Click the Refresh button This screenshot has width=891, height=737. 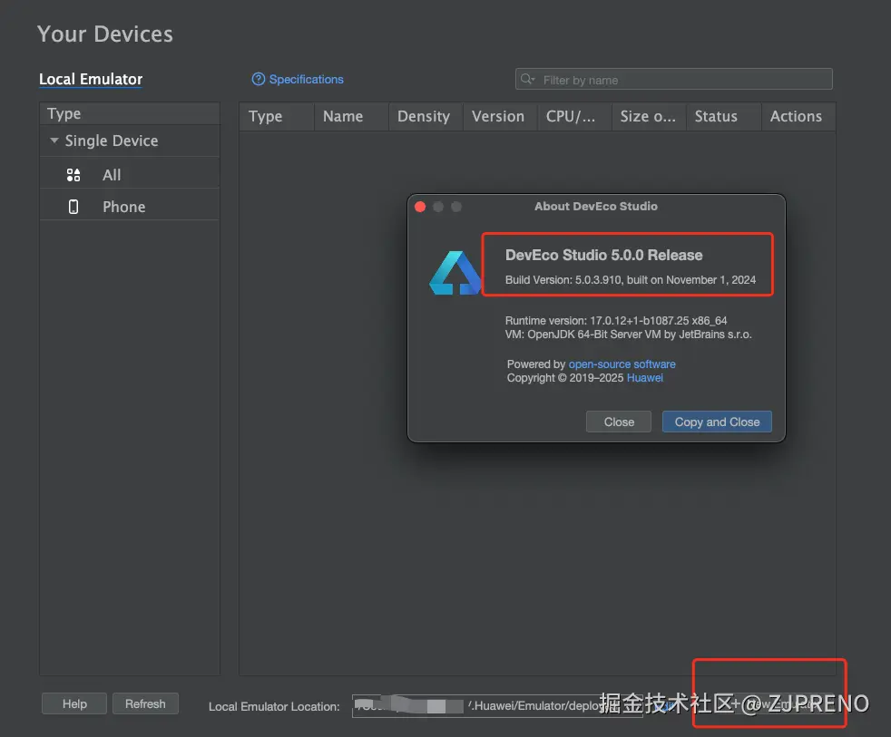pos(145,703)
